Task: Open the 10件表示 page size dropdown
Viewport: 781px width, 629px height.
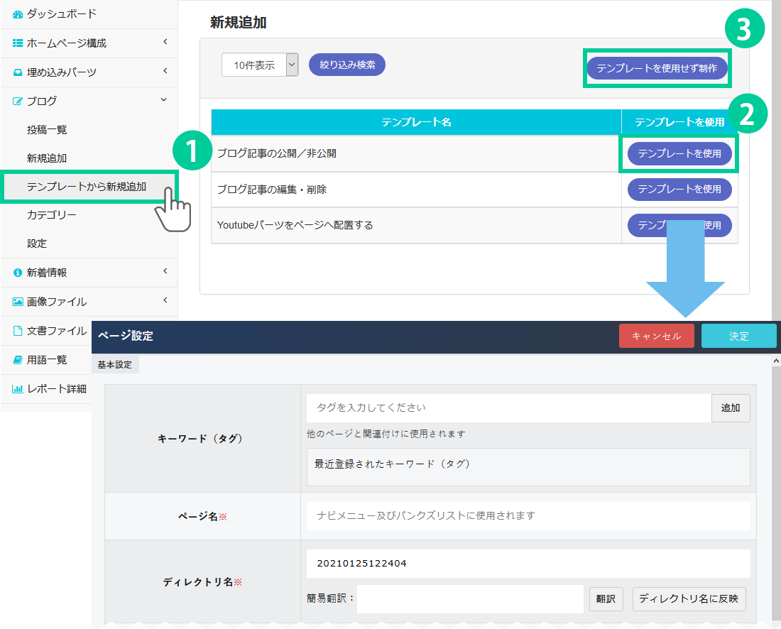Action: point(260,65)
